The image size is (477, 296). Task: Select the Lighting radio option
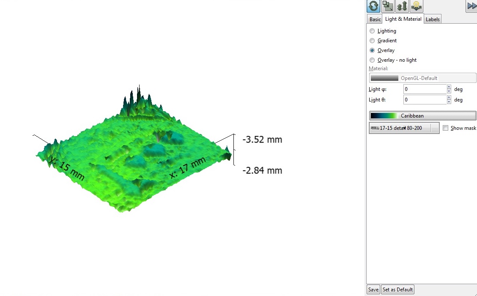pos(383,31)
